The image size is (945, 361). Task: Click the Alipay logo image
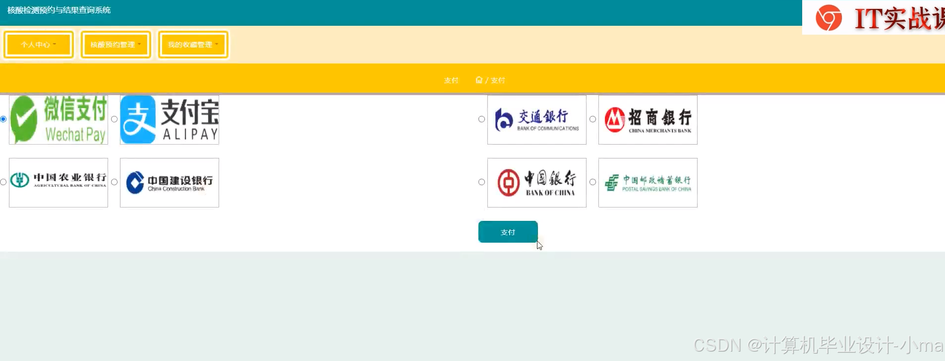(170, 120)
